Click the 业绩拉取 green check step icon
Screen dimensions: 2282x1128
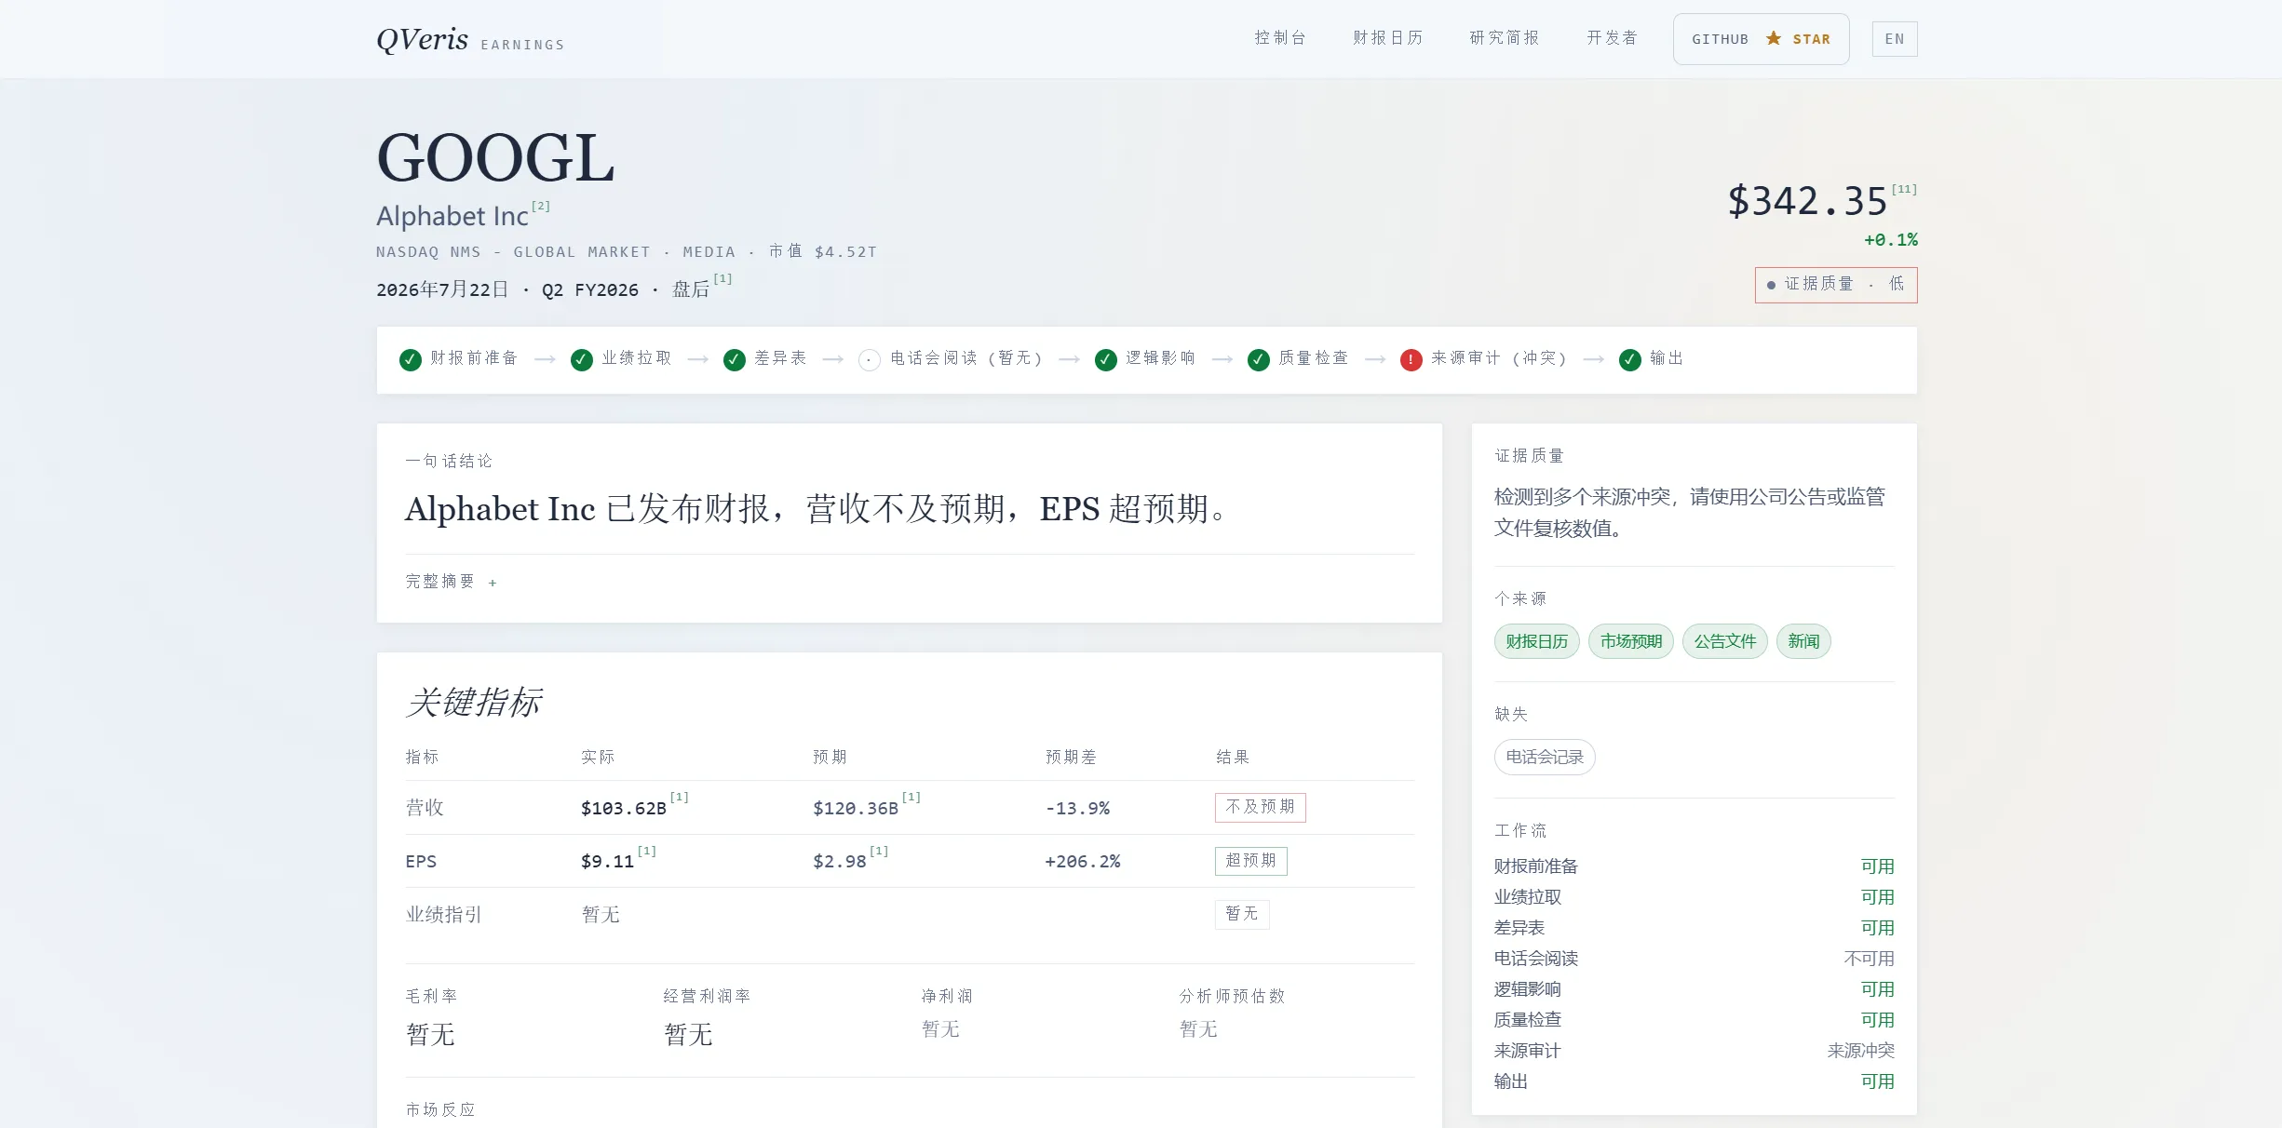click(x=582, y=359)
